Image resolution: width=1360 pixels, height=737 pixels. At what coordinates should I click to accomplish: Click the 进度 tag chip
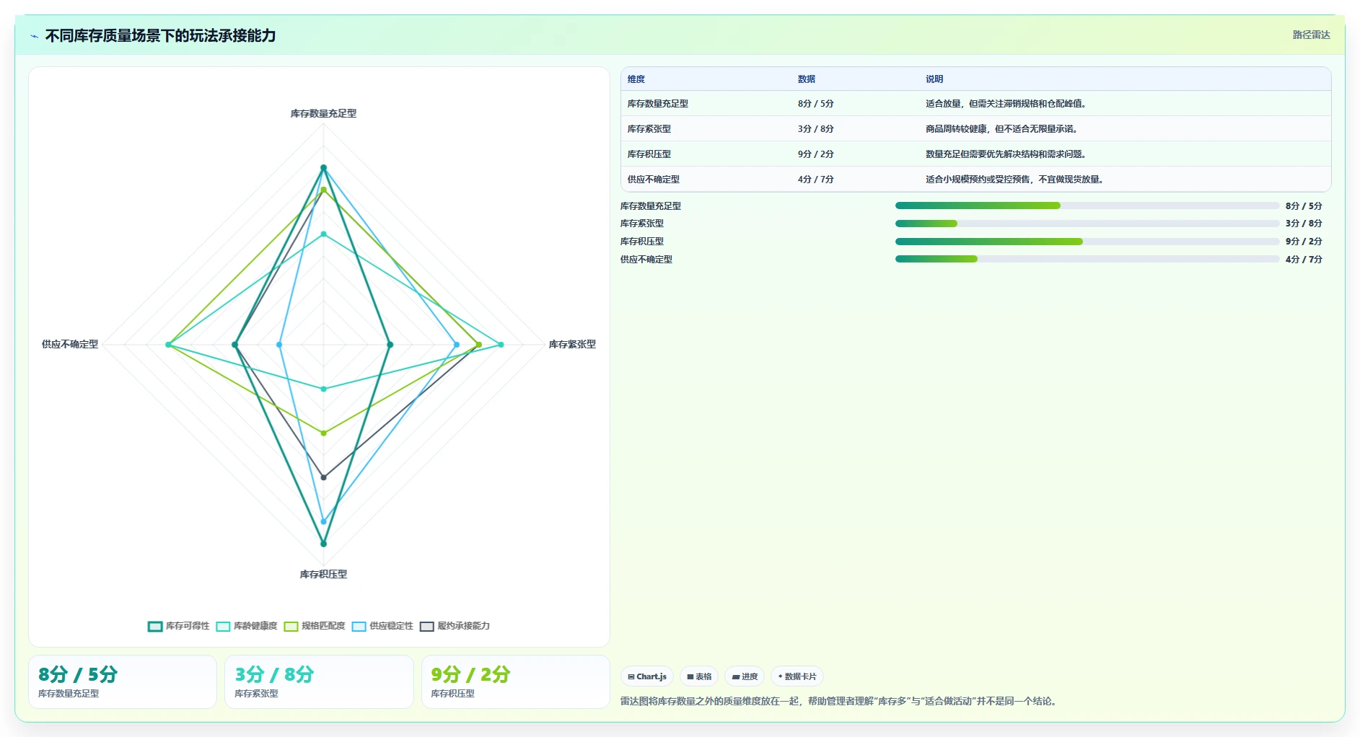click(745, 676)
